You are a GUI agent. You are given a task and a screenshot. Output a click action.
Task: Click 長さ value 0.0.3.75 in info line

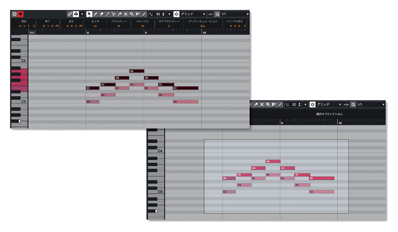pyautogui.click(x=75, y=26)
